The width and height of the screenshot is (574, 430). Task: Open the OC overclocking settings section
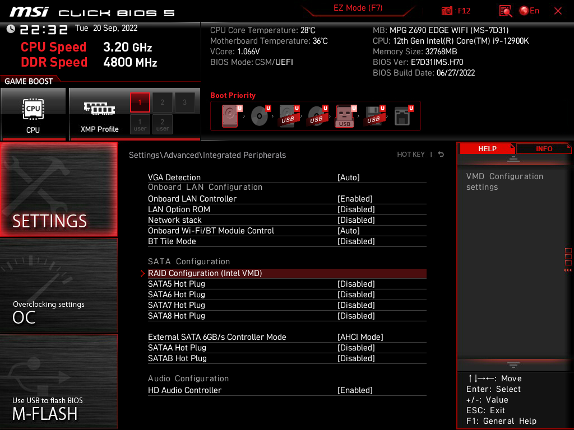point(58,286)
